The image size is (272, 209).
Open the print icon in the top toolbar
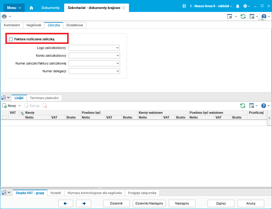[4, 16]
